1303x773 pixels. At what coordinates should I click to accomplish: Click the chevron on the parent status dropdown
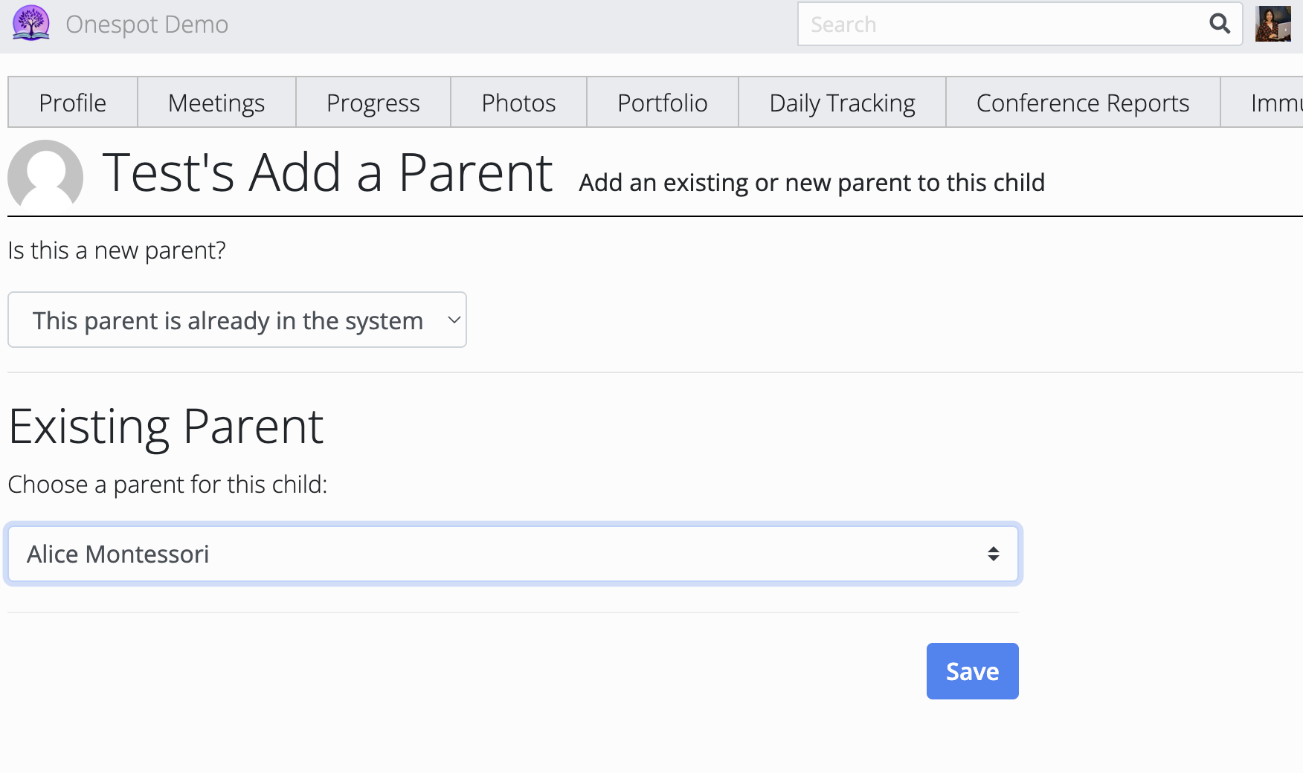tap(454, 320)
